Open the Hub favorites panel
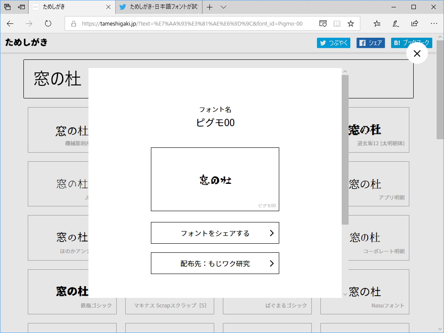Viewport: 444px width, 333px height. coord(377,24)
